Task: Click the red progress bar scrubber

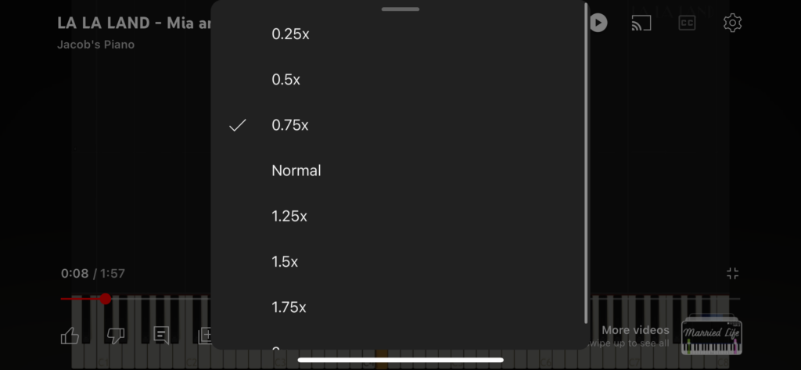Action: [106, 299]
